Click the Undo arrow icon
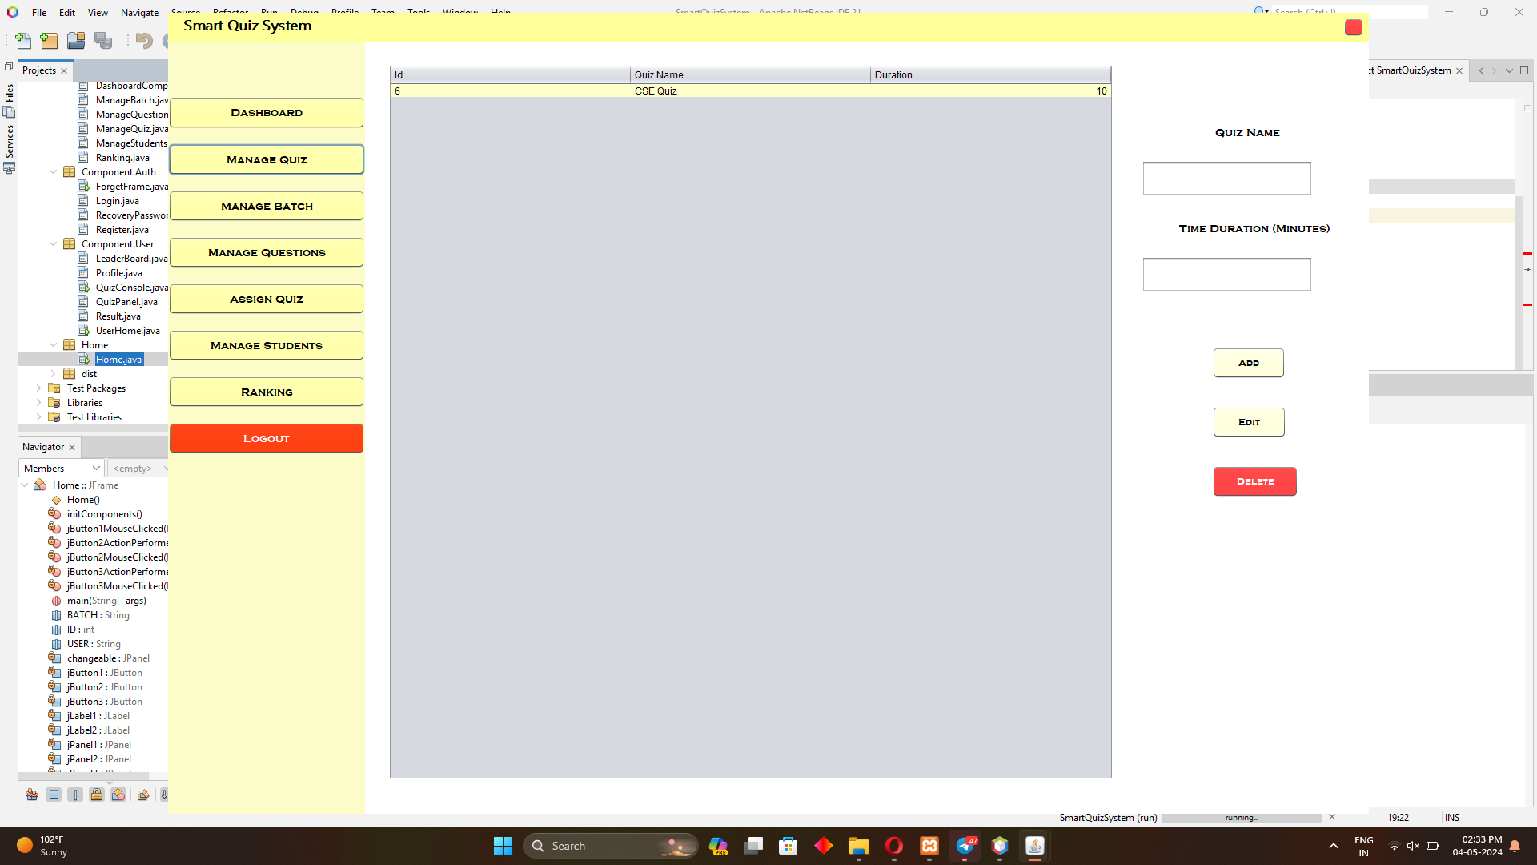 coord(144,41)
